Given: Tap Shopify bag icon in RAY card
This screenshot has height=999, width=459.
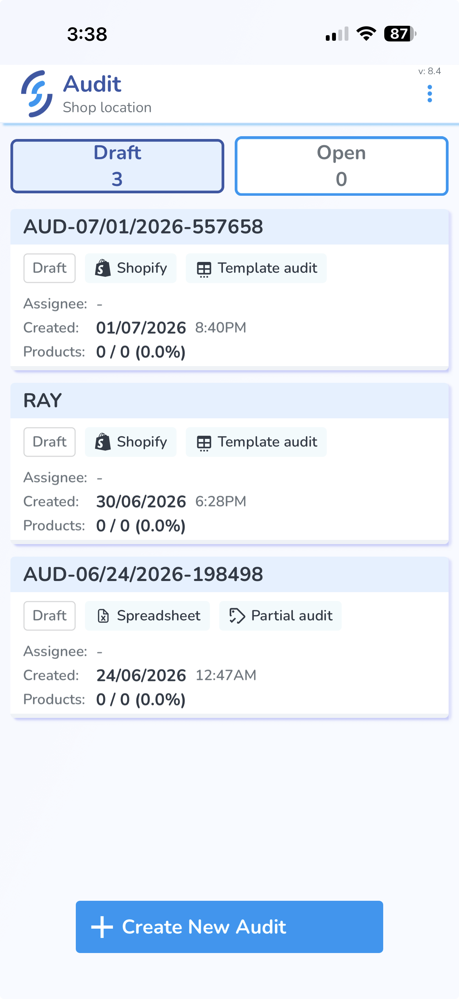Looking at the screenshot, I should [x=103, y=442].
